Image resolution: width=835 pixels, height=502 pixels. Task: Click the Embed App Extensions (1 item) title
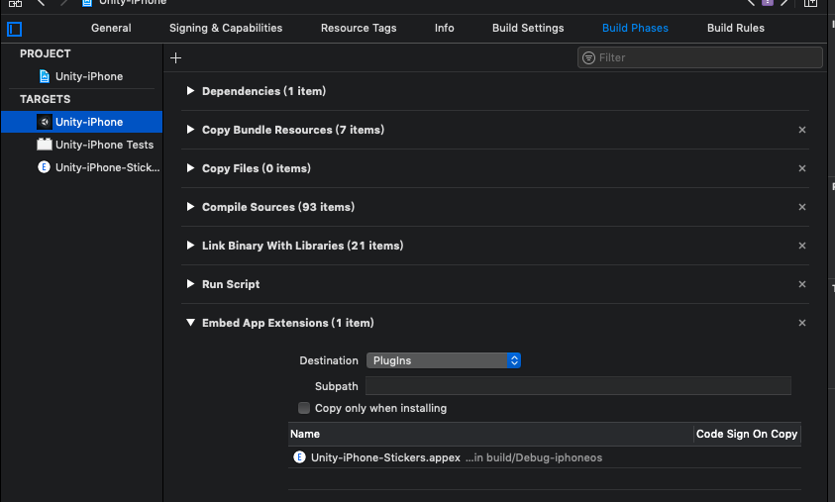[287, 323]
